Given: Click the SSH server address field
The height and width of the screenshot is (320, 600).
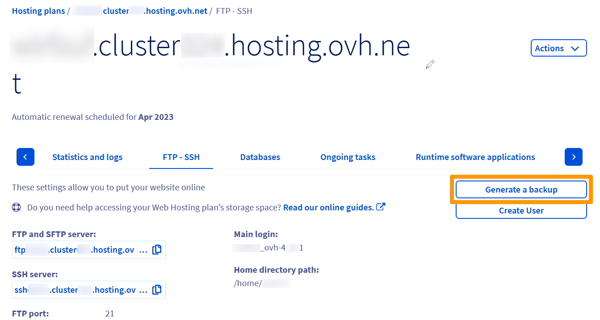Looking at the screenshot, I should click(80, 290).
